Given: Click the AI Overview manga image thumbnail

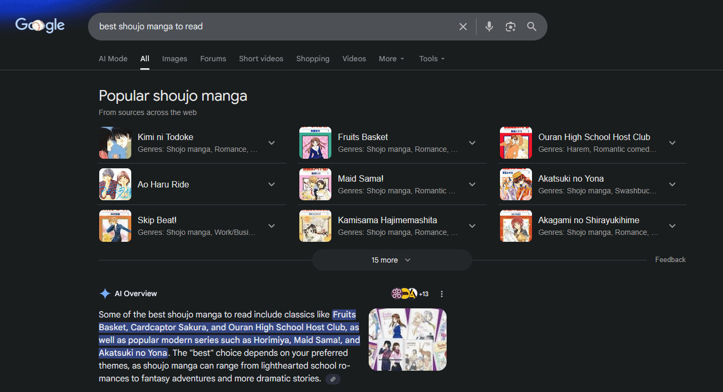Looking at the screenshot, I should tap(407, 339).
